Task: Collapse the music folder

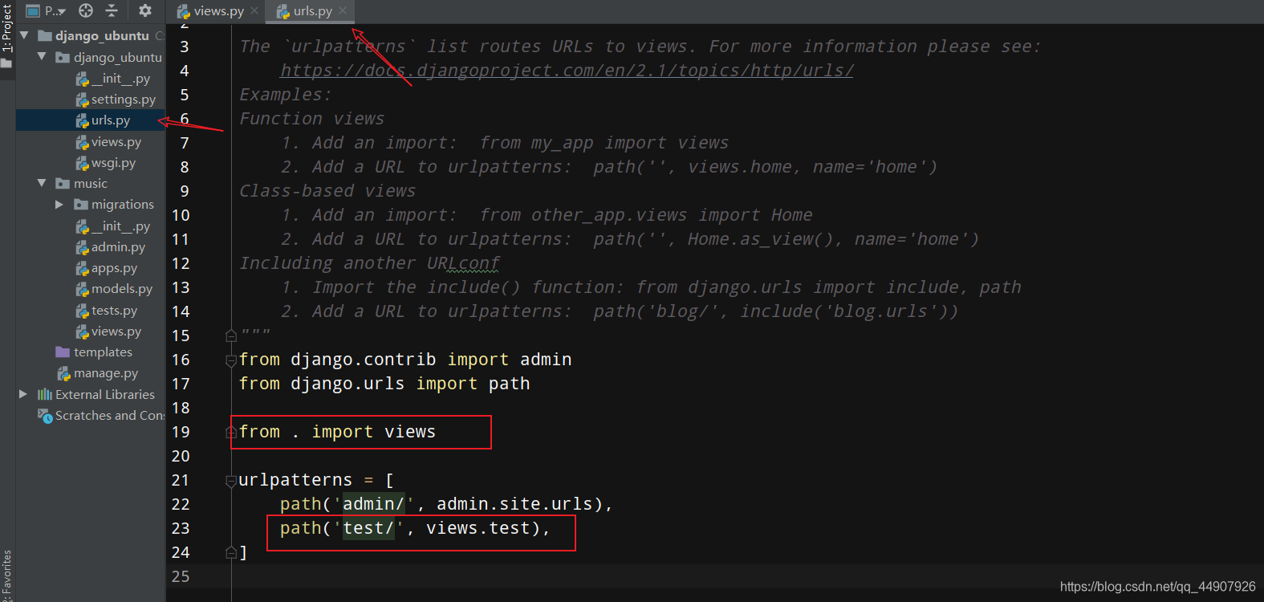Action: [x=42, y=183]
